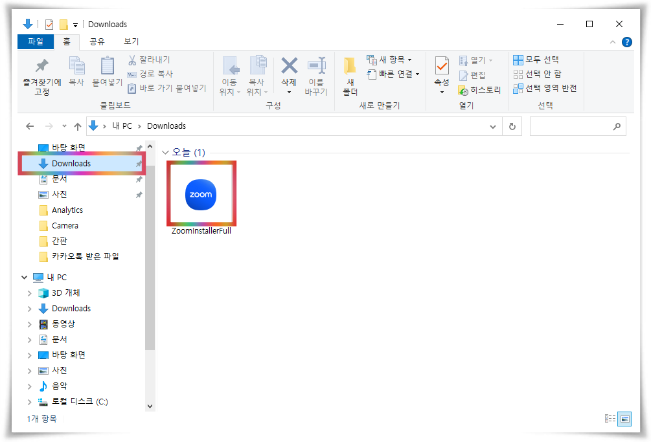Pin the folder with 즐겨찾기에 고정
651x442 pixels.
point(42,77)
